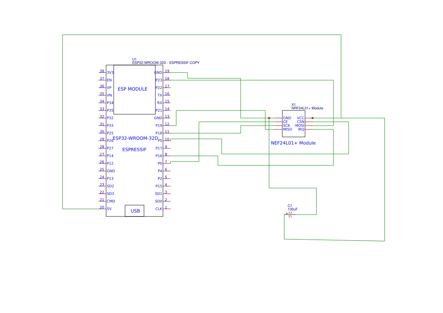Click the P14 pin label
Viewport: 443px width, 313px height.
coord(110,156)
